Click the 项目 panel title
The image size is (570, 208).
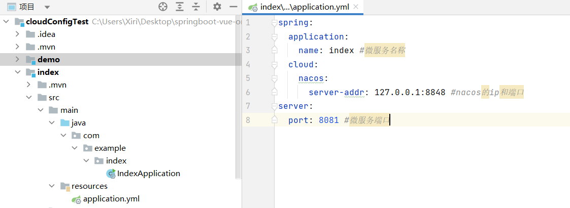(27, 7)
